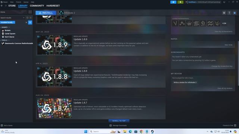Switch to the LIBRARY tab
This screenshot has width=239, height=134.
click(23, 6)
